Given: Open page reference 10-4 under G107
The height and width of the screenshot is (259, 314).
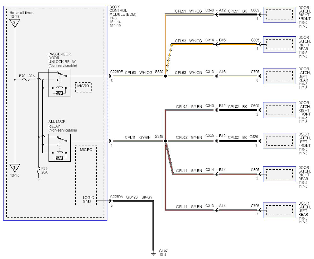Looking at the screenshot, I should pos(163,255).
